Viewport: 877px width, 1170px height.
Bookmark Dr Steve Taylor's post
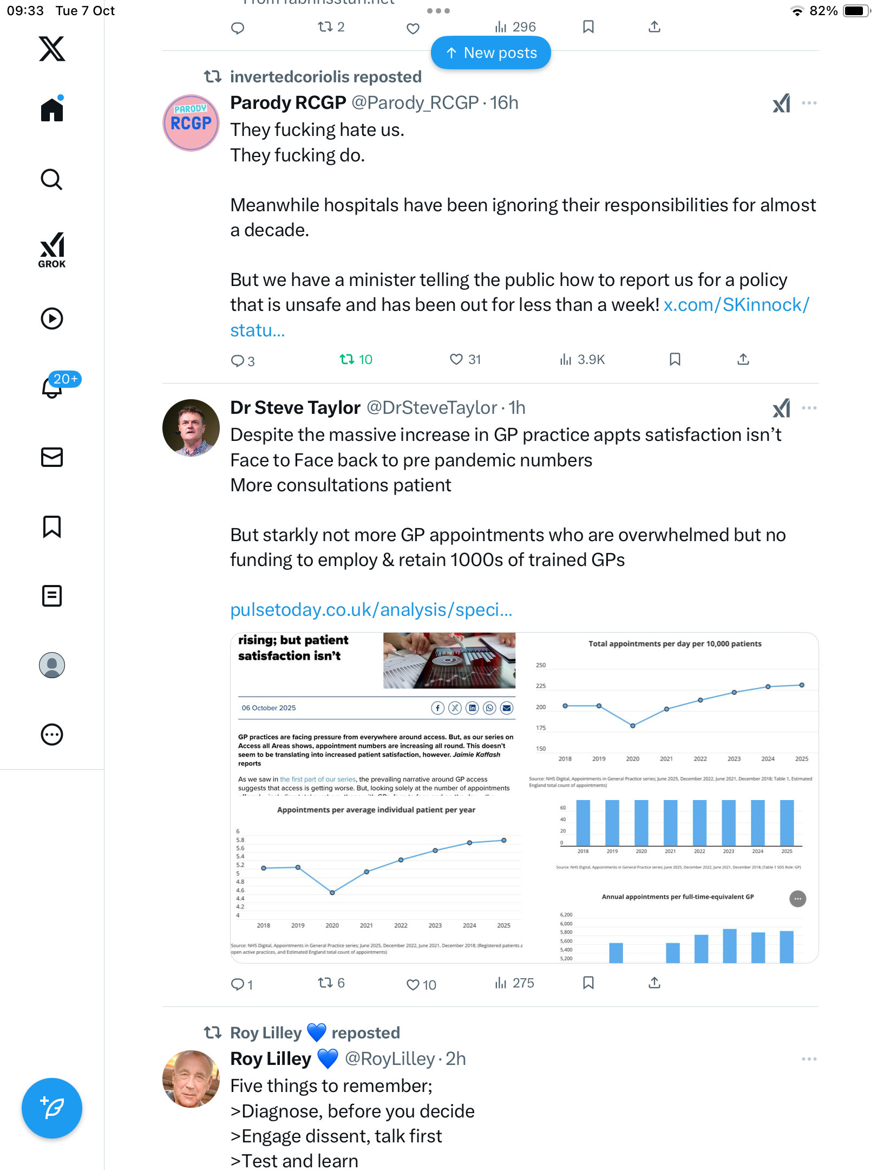click(x=588, y=983)
